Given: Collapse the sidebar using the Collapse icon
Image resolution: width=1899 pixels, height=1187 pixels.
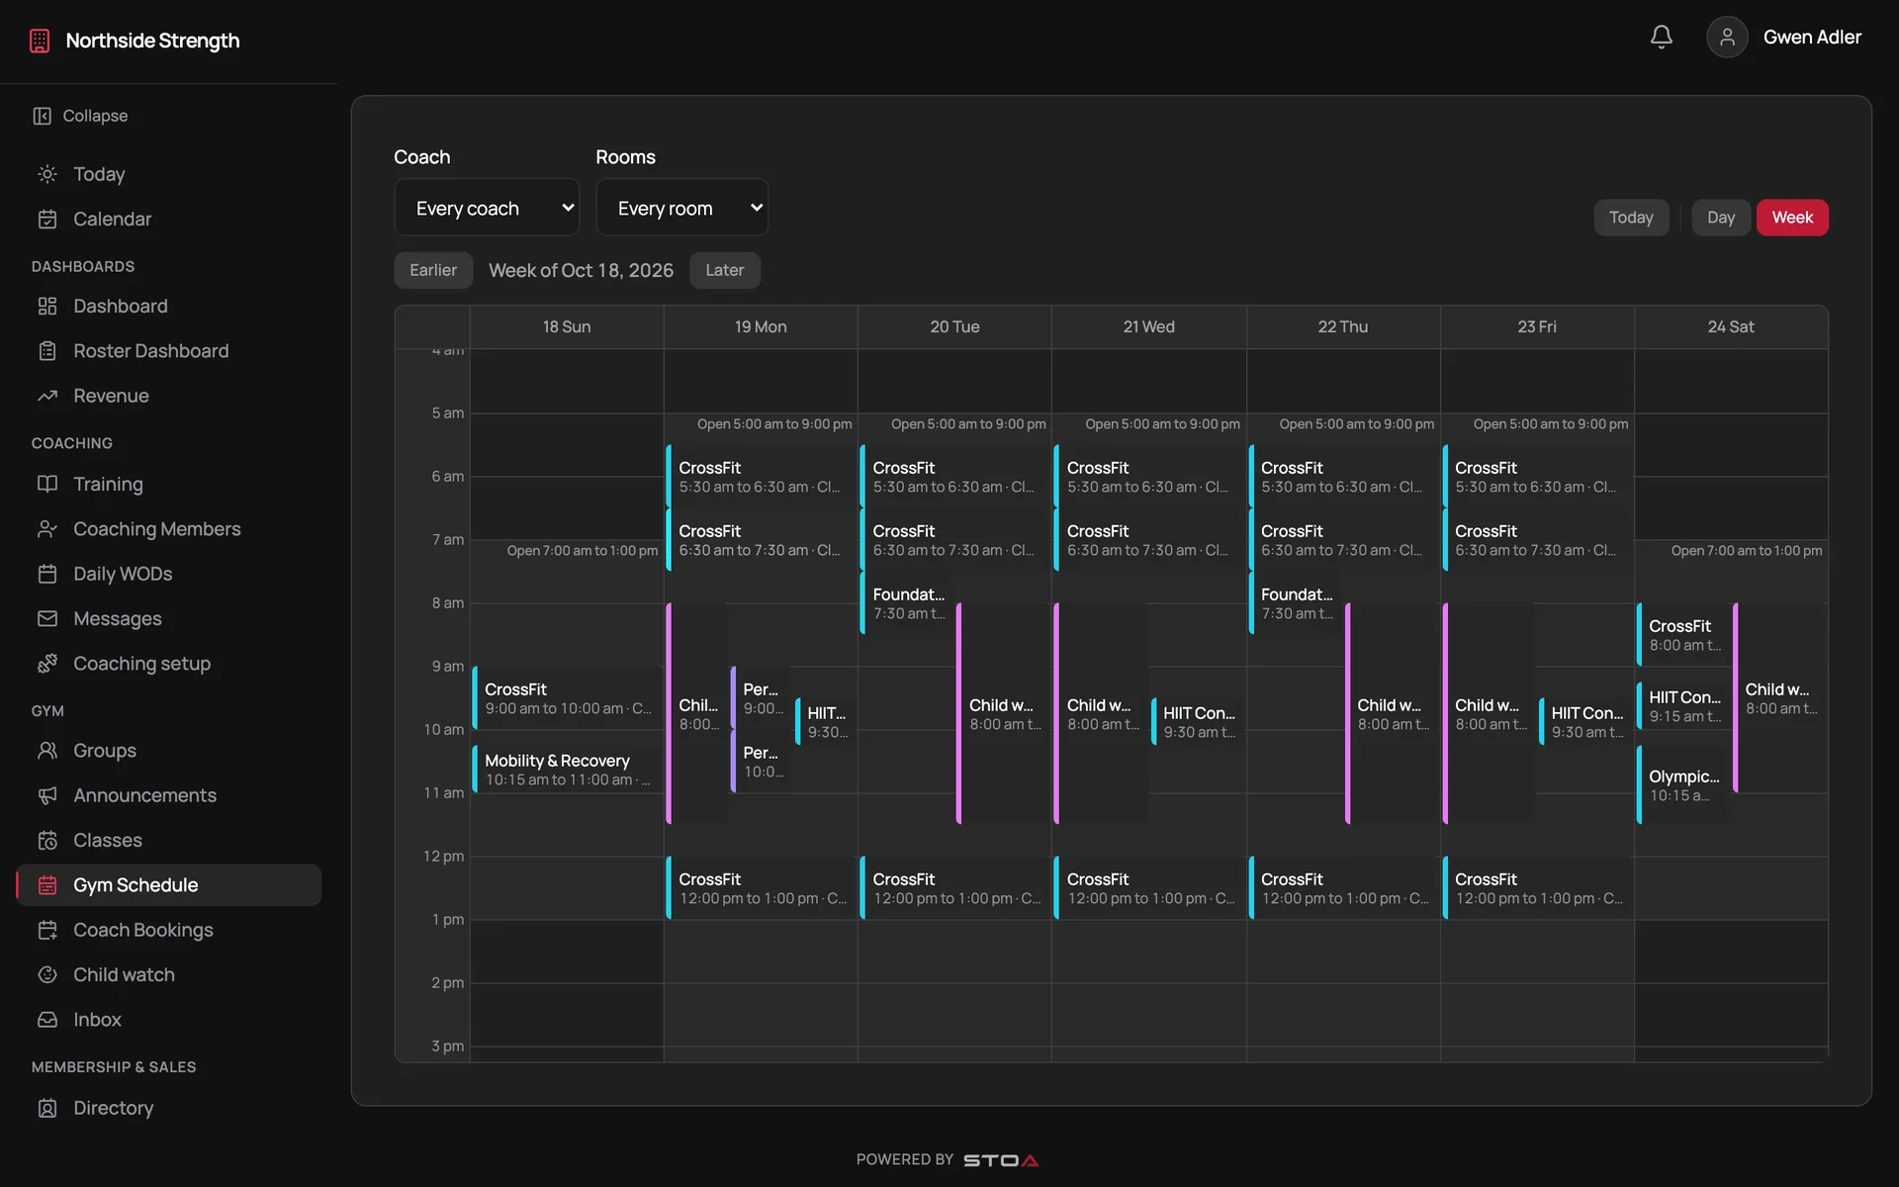Looking at the screenshot, I should click(x=42, y=116).
